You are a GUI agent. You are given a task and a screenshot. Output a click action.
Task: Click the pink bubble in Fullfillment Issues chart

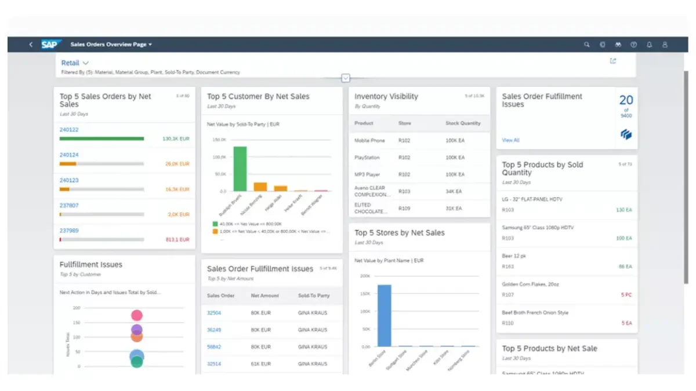[136, 316]
